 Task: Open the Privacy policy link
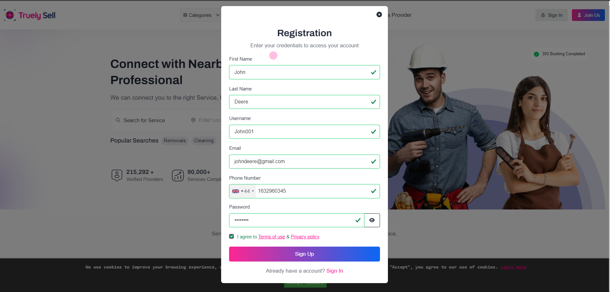point(305,237)
